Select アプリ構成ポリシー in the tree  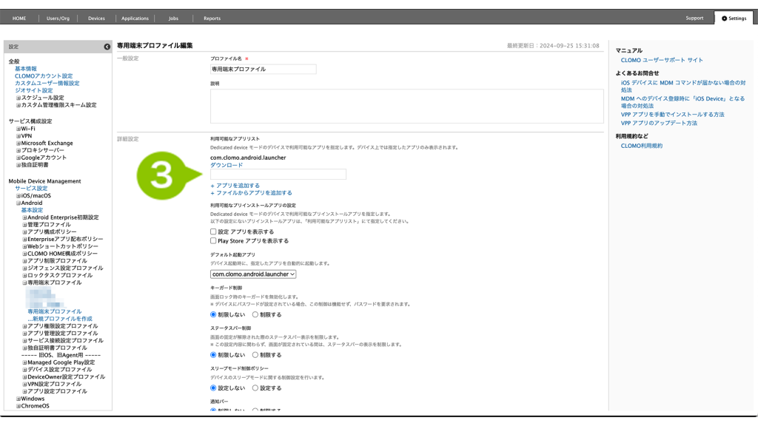[x=52, y=231]
